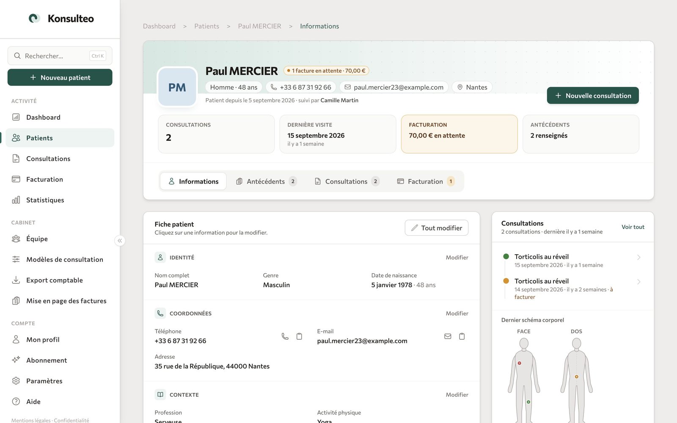Switch to the Facturation tab
Screen dimensions: 677x423
426,181
